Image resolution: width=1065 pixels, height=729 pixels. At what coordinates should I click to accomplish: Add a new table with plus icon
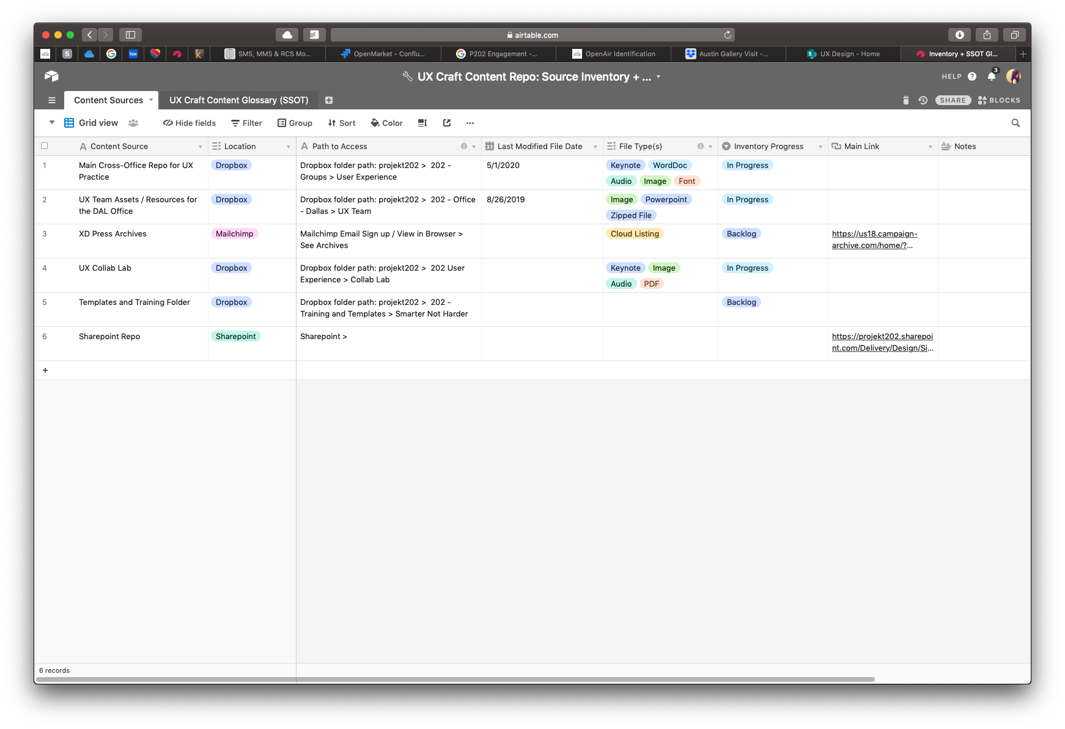point(329,100)
